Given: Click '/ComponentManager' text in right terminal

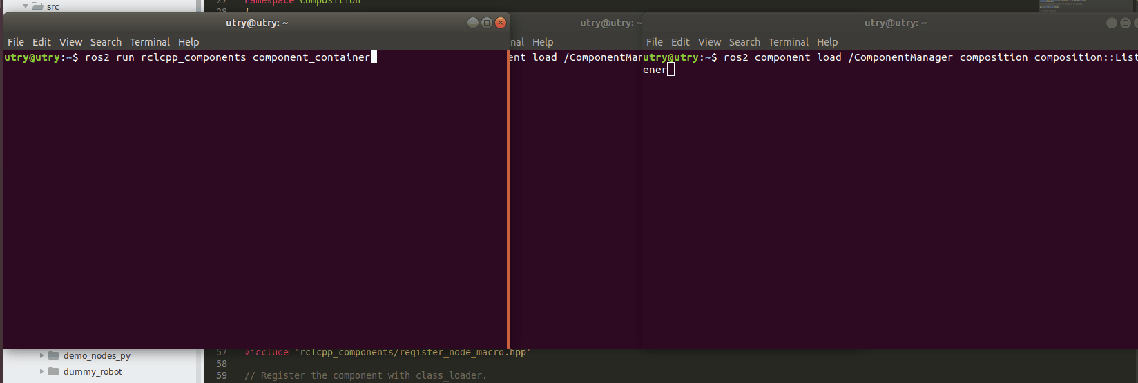Looking at the screenshot, I should click(x=900, y=57).
